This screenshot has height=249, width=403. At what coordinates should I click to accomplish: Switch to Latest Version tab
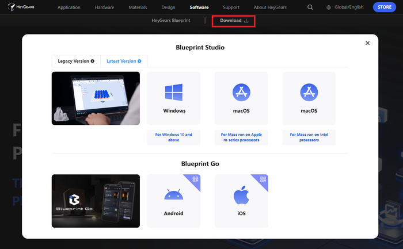click(x=124, y=61)
